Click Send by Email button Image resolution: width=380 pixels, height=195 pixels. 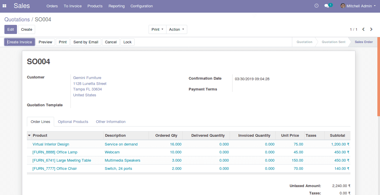(x=86, y=42)
